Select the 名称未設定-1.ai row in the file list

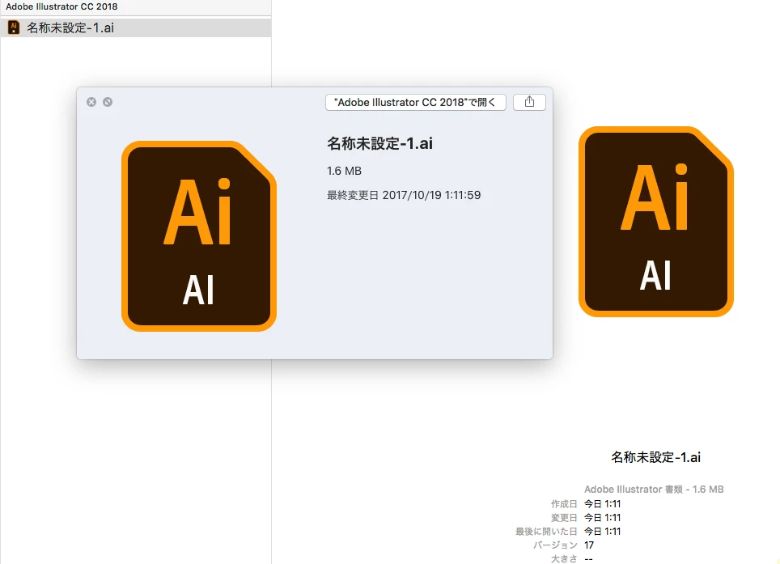136,28
